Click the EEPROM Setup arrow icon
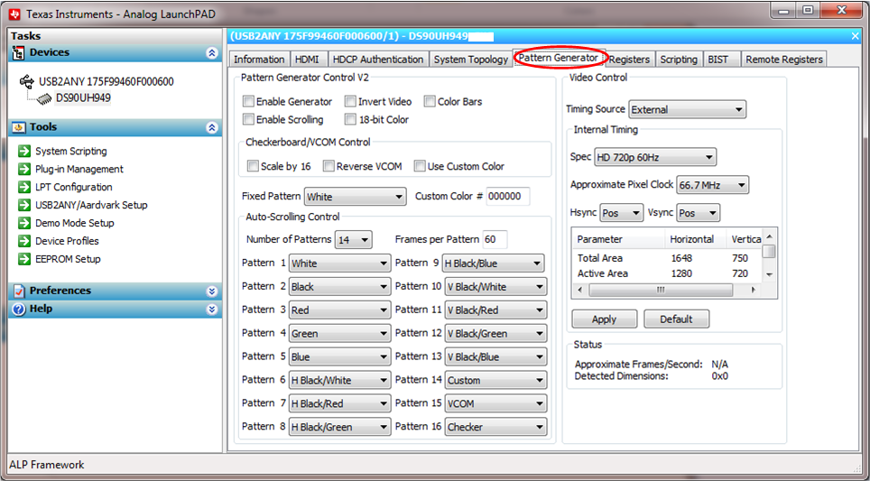The image size is (870, 481). (24, 259)
